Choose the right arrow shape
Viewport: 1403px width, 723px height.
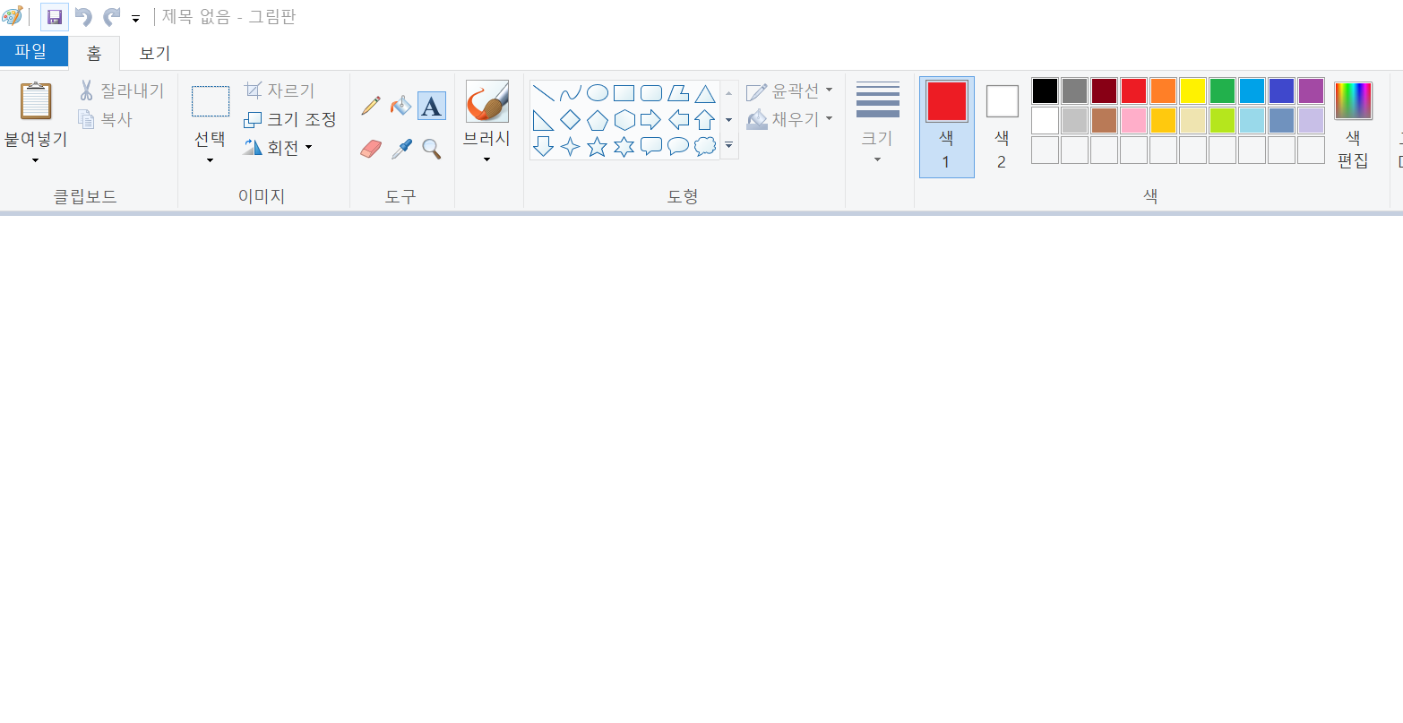pyautogui.click(x=651, y=120)
